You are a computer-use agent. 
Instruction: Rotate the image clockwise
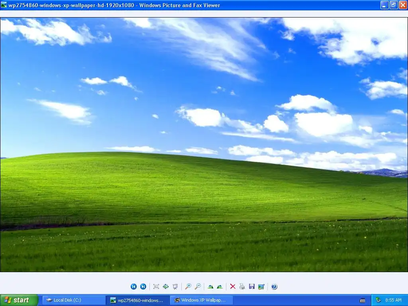tap(210, 286)
